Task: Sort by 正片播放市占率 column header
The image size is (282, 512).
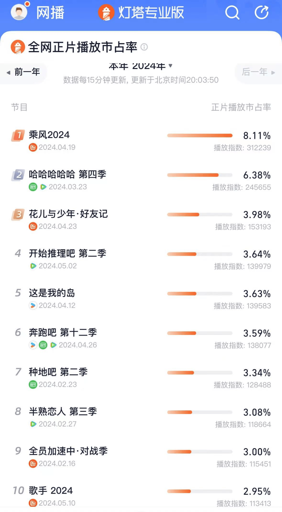Action: pyautogui.click(x=241, y=107)
